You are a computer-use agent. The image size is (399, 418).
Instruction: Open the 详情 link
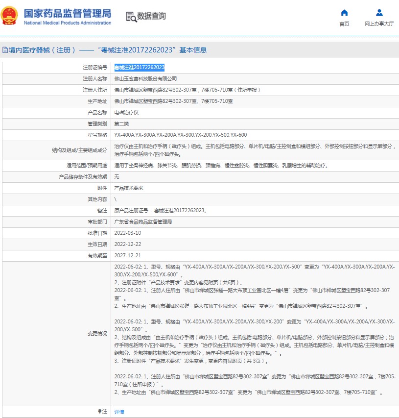[x=119, y=412]
